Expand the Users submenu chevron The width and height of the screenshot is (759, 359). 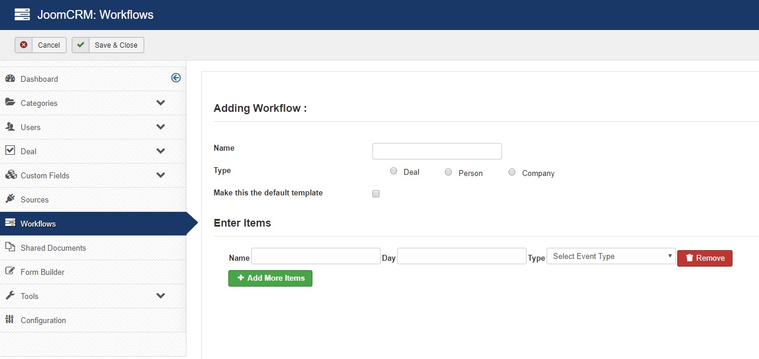coord(161,127)
